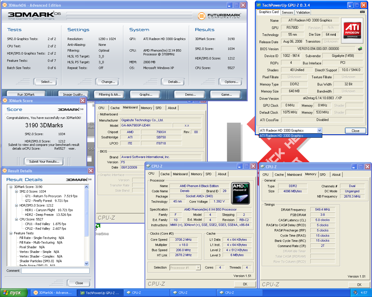Select CPU1 - Red Valley result row
Image resolution: width=372 pixels, height=297 pixels.
(46, 224)
